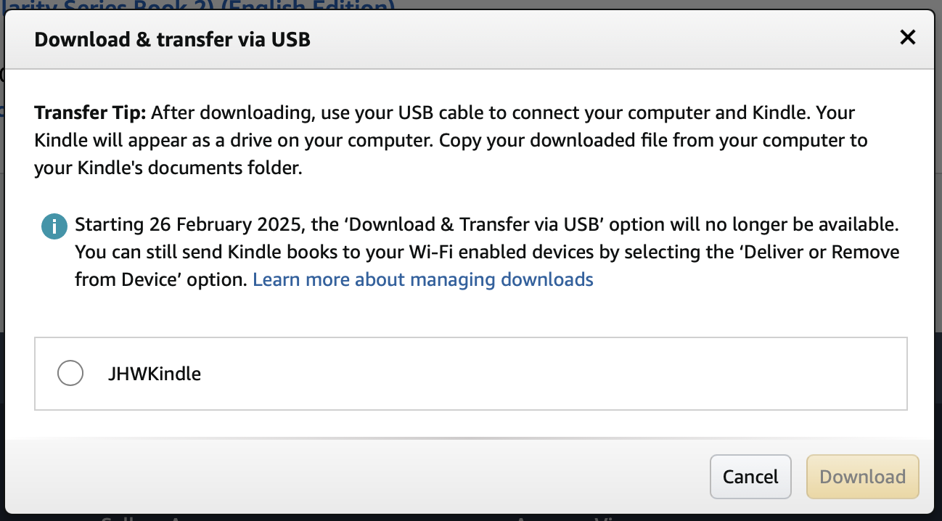Viewport: 942px width, 521px height.
Task: Open Learn more about managing downloads
Action: tap(423, 280)
